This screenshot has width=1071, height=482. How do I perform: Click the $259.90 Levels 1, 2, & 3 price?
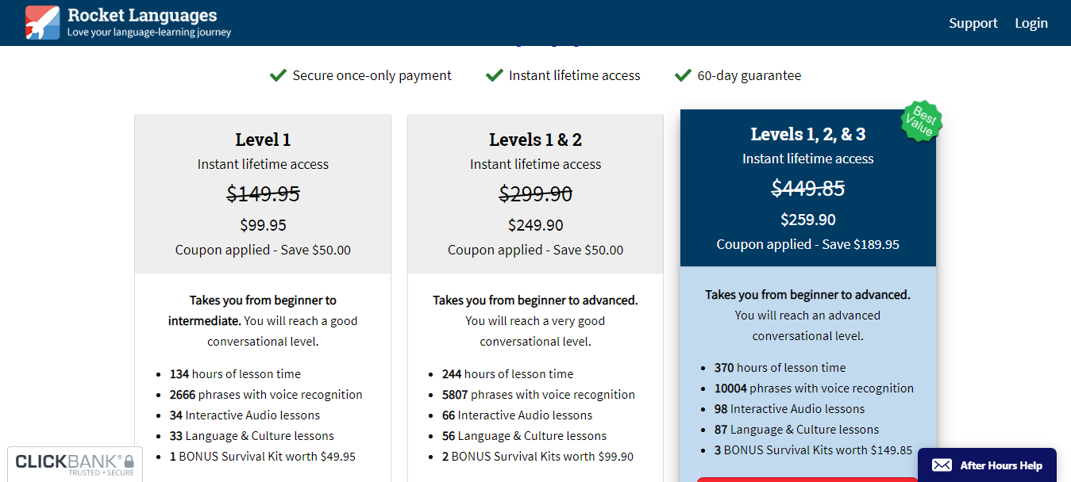coord(807,220)
